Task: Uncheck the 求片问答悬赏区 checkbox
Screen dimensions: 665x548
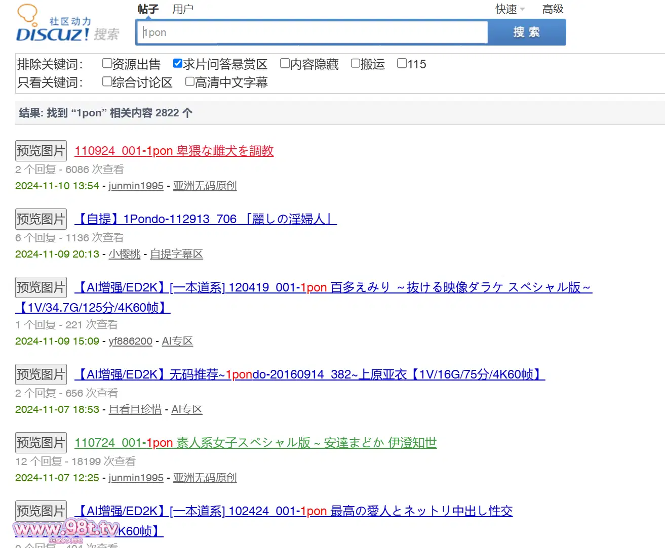Action: click(x=178, y=63)
